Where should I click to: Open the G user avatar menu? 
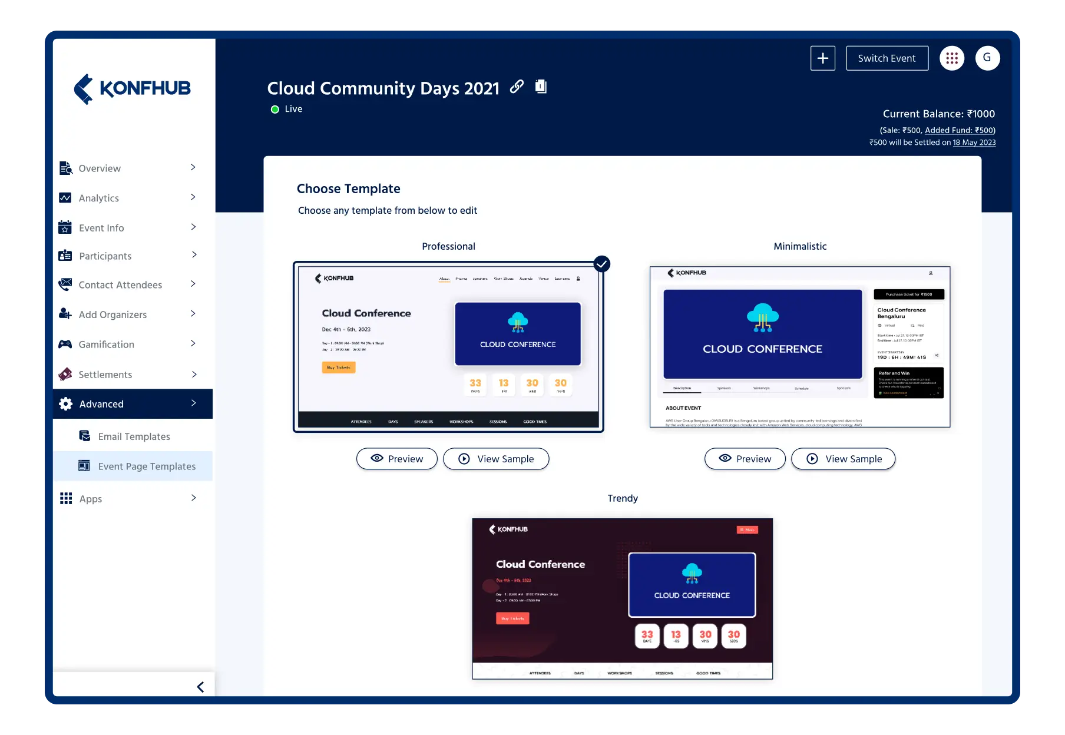point(987,58)
